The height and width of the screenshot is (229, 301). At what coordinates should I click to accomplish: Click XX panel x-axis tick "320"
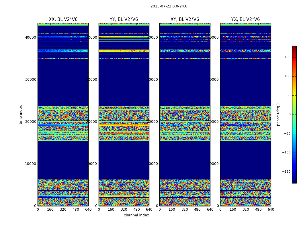pos(63,210)
